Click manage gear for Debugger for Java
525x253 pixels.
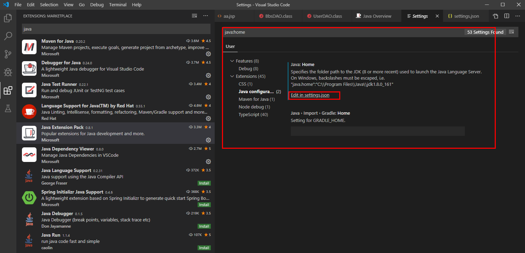[x=208, y=75]
